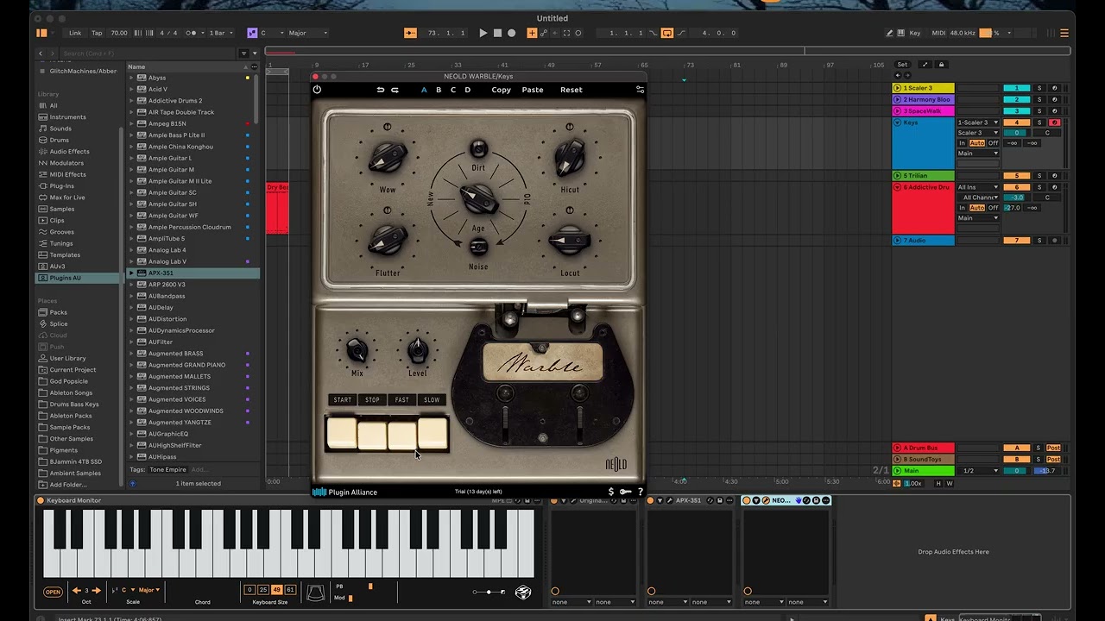Open the 1 Bar quantization dropdown
The height and width of the screenshot is (621, 1105).
pos(220,33)
